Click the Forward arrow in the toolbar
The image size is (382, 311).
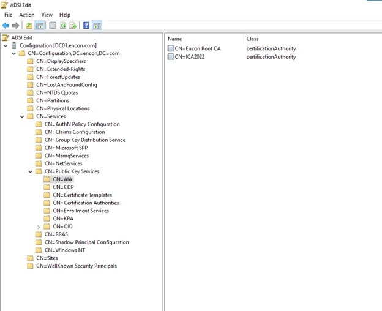pyautogui.click(x=16, y=26)
